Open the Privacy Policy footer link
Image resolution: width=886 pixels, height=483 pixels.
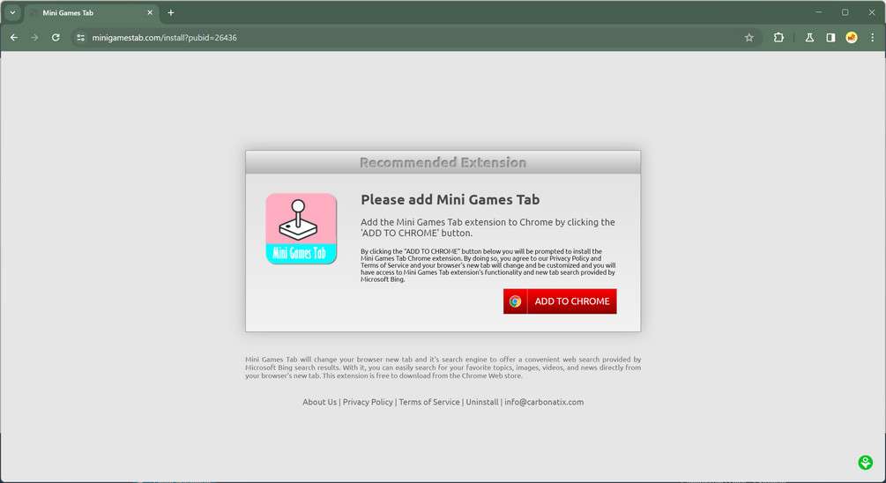tap(368, 402)
